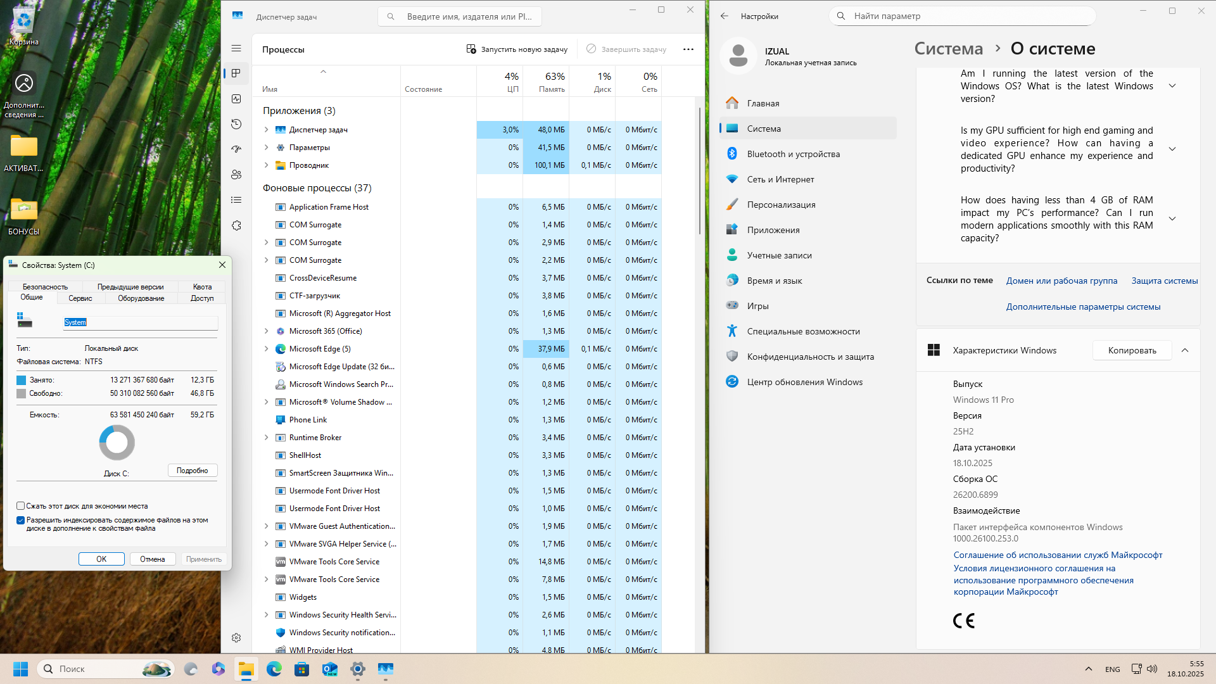Click Копировать button for Windows specs
Image resolution: width=1216 pixels, height=684 pixels.
coord(1132,350)
